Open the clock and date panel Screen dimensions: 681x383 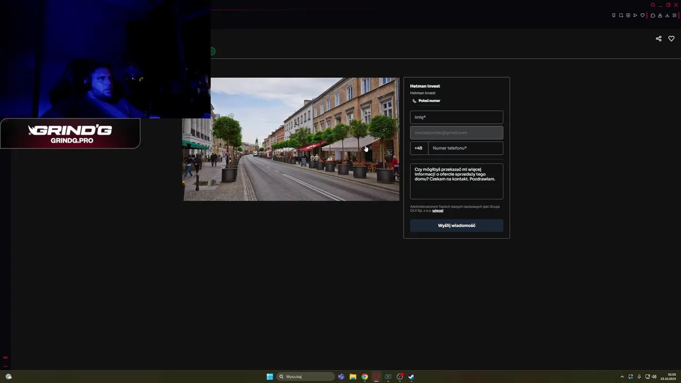668,377
